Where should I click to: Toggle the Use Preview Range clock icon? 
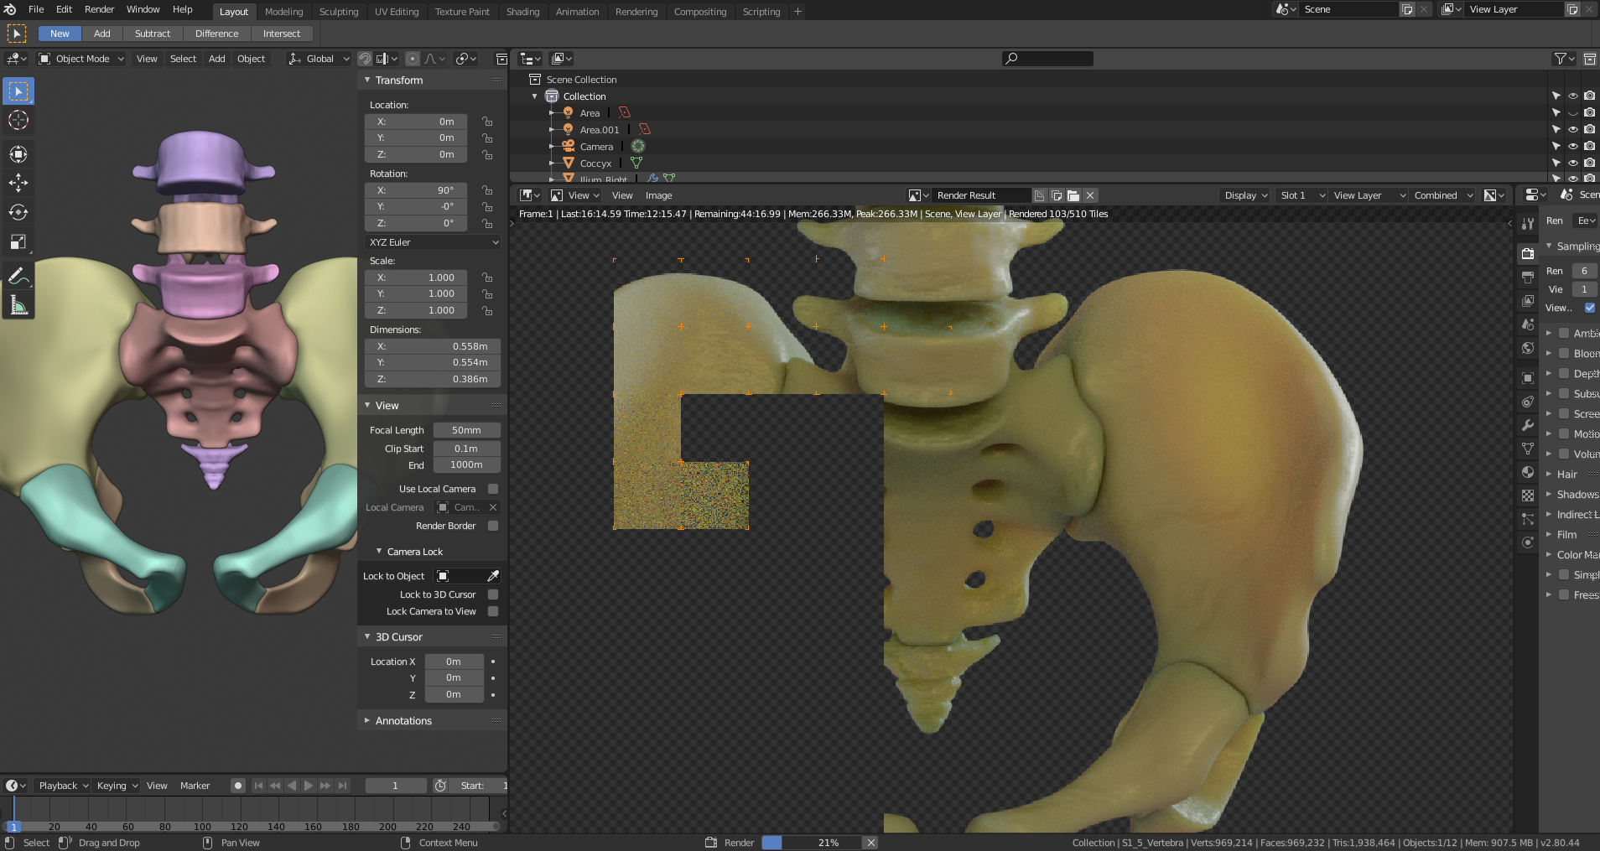440,786
